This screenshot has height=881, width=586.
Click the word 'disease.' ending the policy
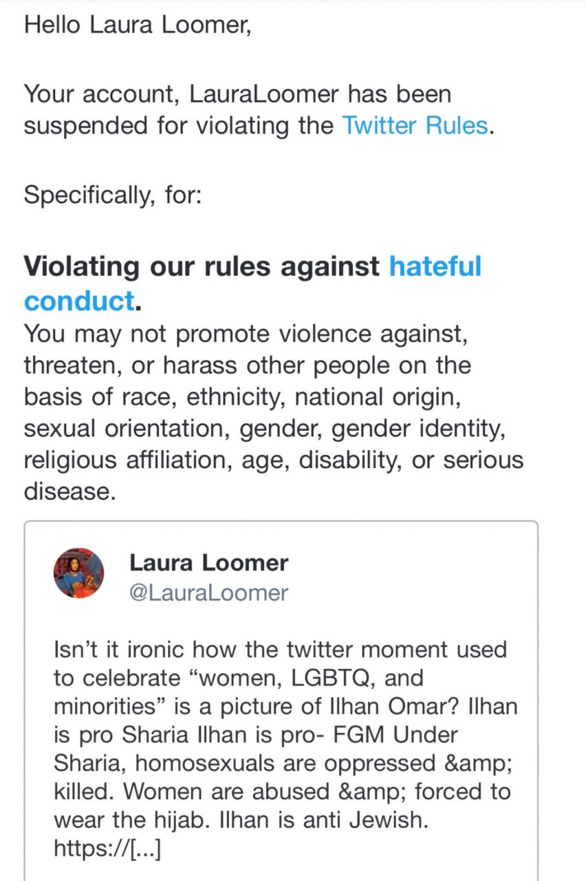click(67, 491)
